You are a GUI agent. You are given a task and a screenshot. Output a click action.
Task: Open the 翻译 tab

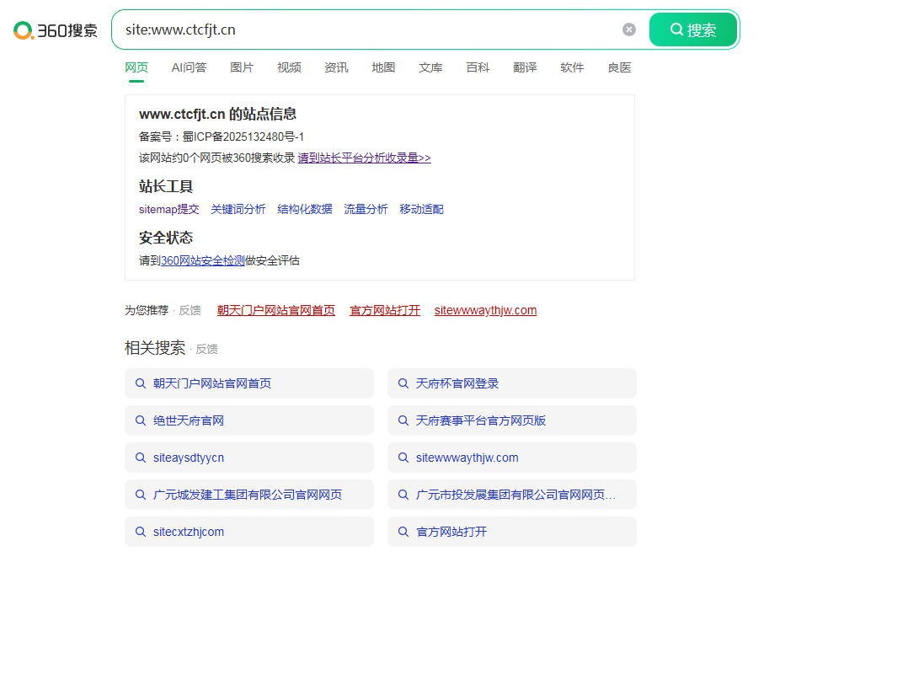[x=525, y=67]
